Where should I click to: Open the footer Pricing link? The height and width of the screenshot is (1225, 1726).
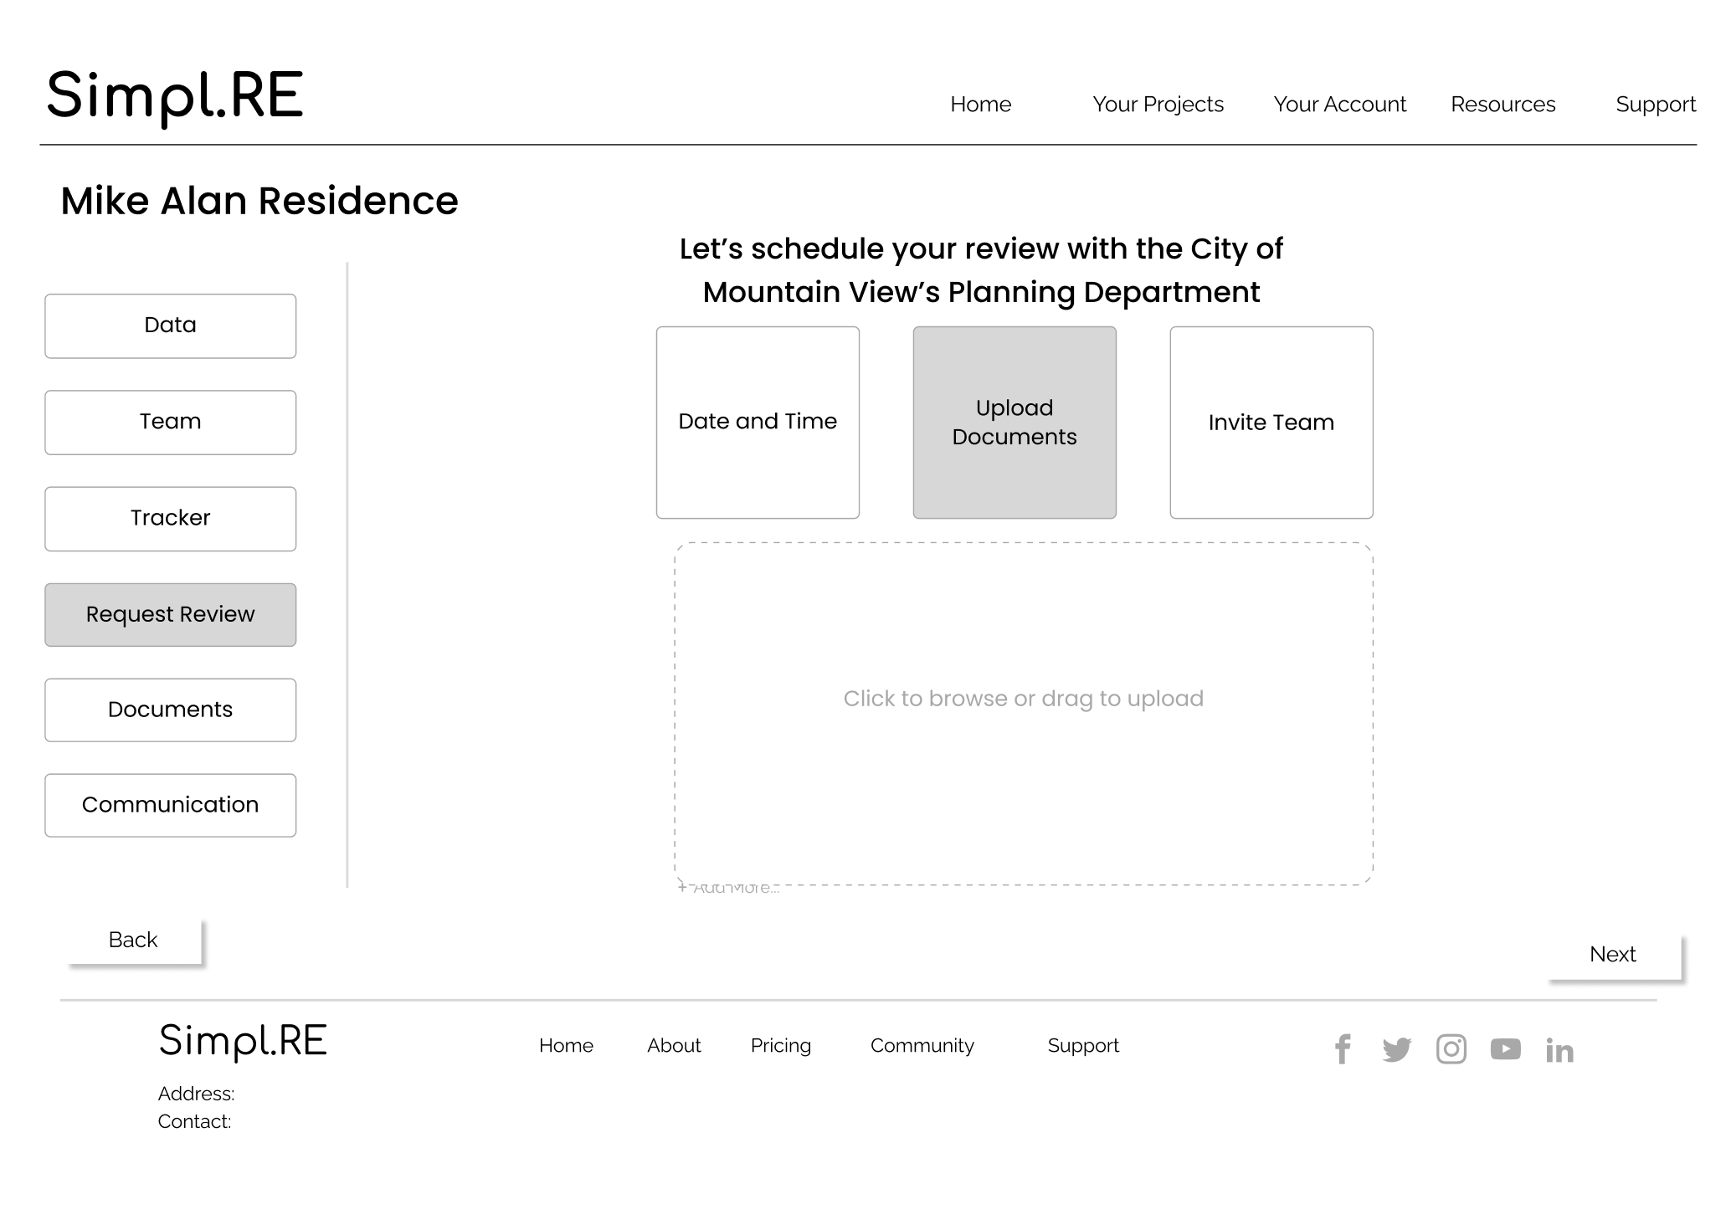(x=781, y=1046)
